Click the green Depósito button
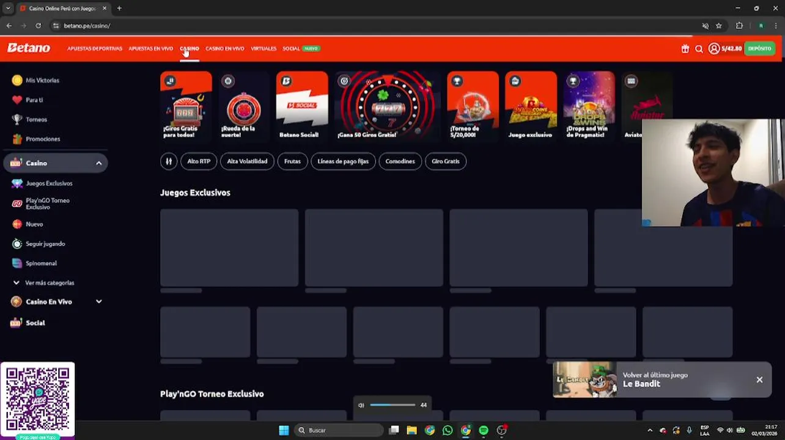This screenshot has width=785, height=440. pos(759,48)
